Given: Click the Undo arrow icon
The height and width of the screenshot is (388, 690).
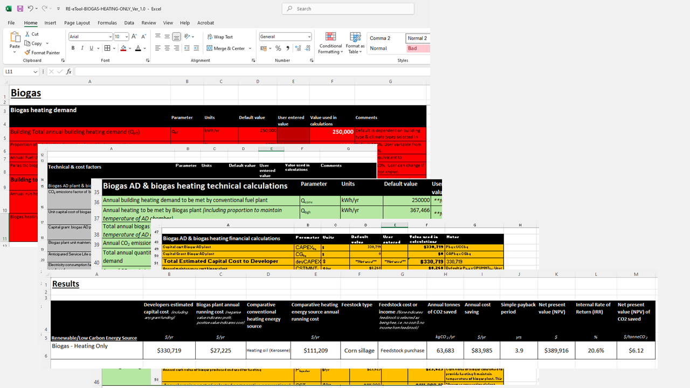Looking at the screenshot, I should pyautogui.click(x=31, y=9).
